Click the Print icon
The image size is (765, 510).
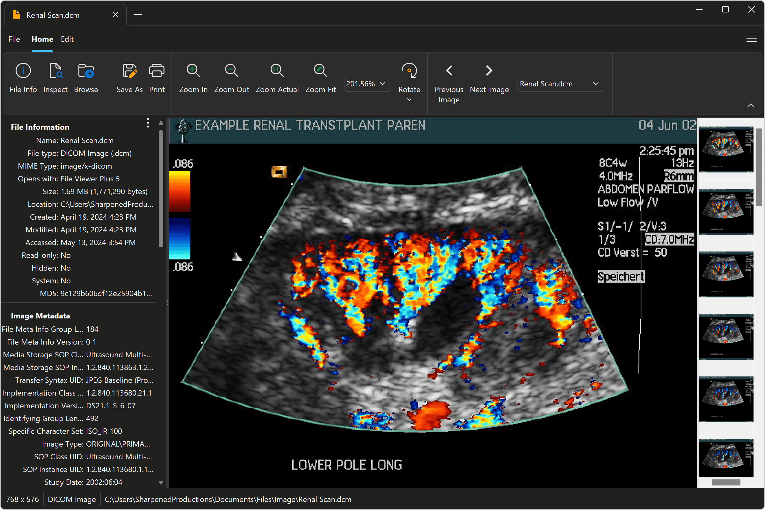tap(157, 70)
